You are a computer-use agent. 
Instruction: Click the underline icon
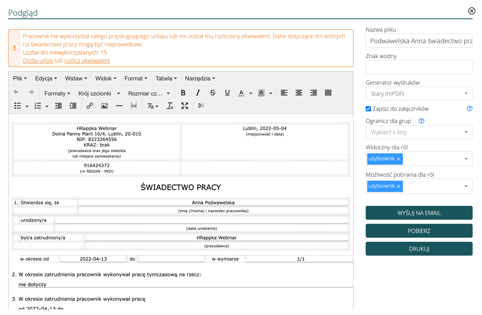[x=227, y=93]
